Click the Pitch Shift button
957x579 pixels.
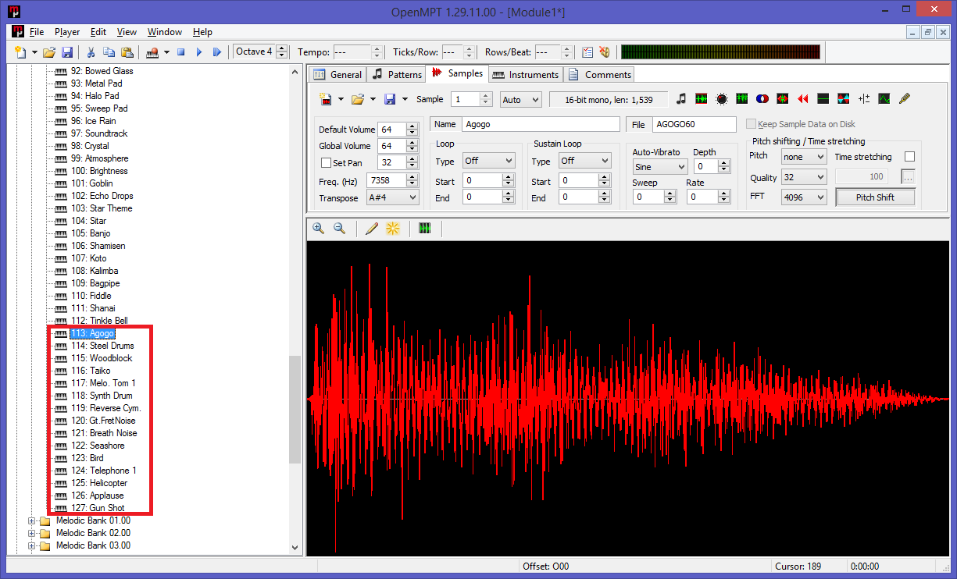pyautogui.click(x=874, y=197)
